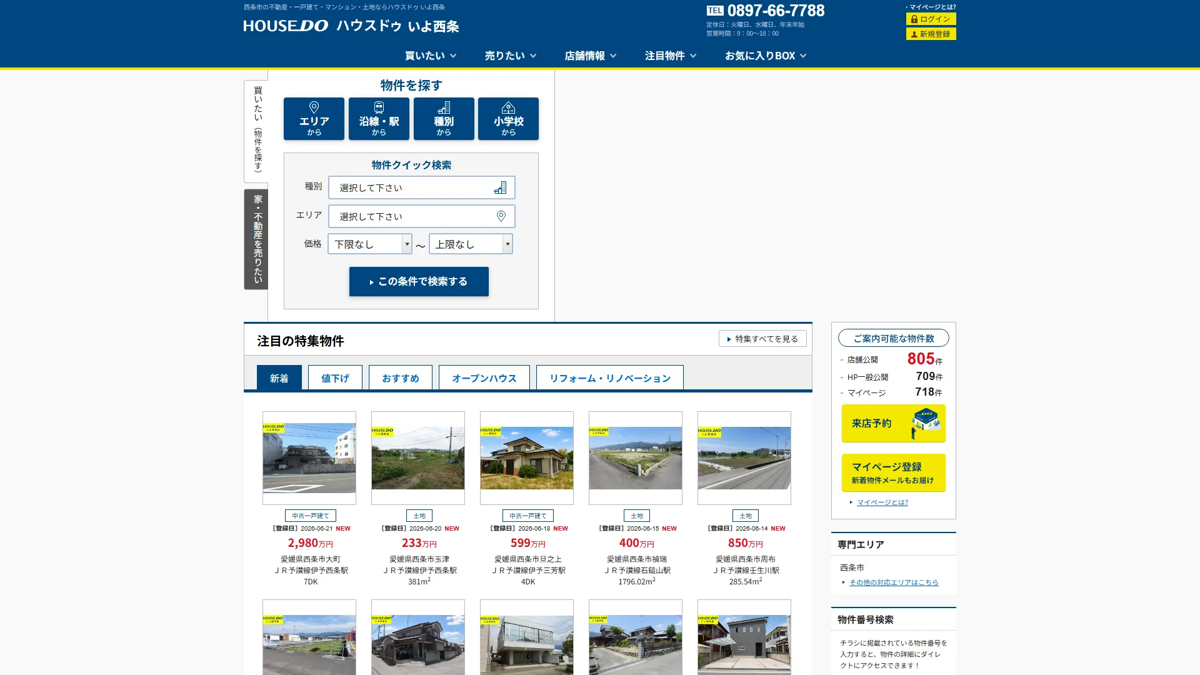1200x675 pixels.
Task: Click the 店舗公開 805件 count
Action: [924, 359]
